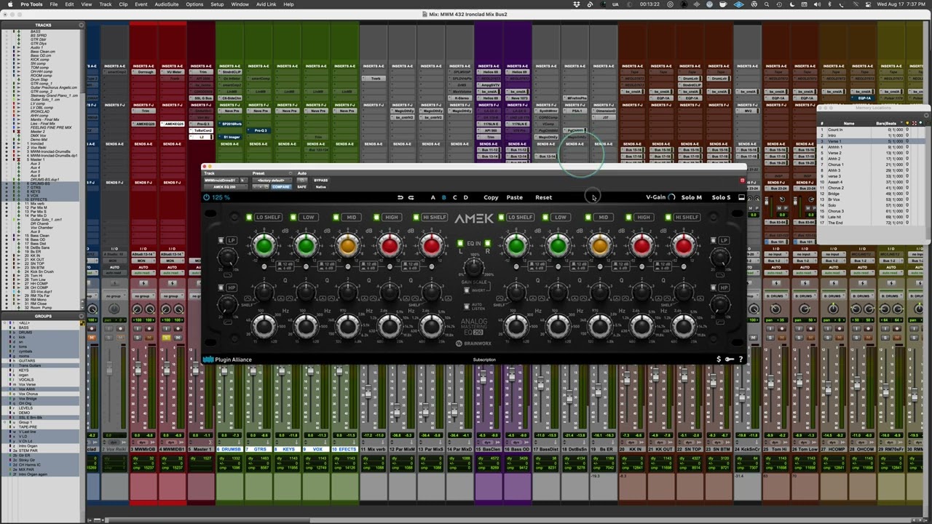Toggle the left EQ IN switch
This screenshot has width=932, height=524.
(459, 243)
